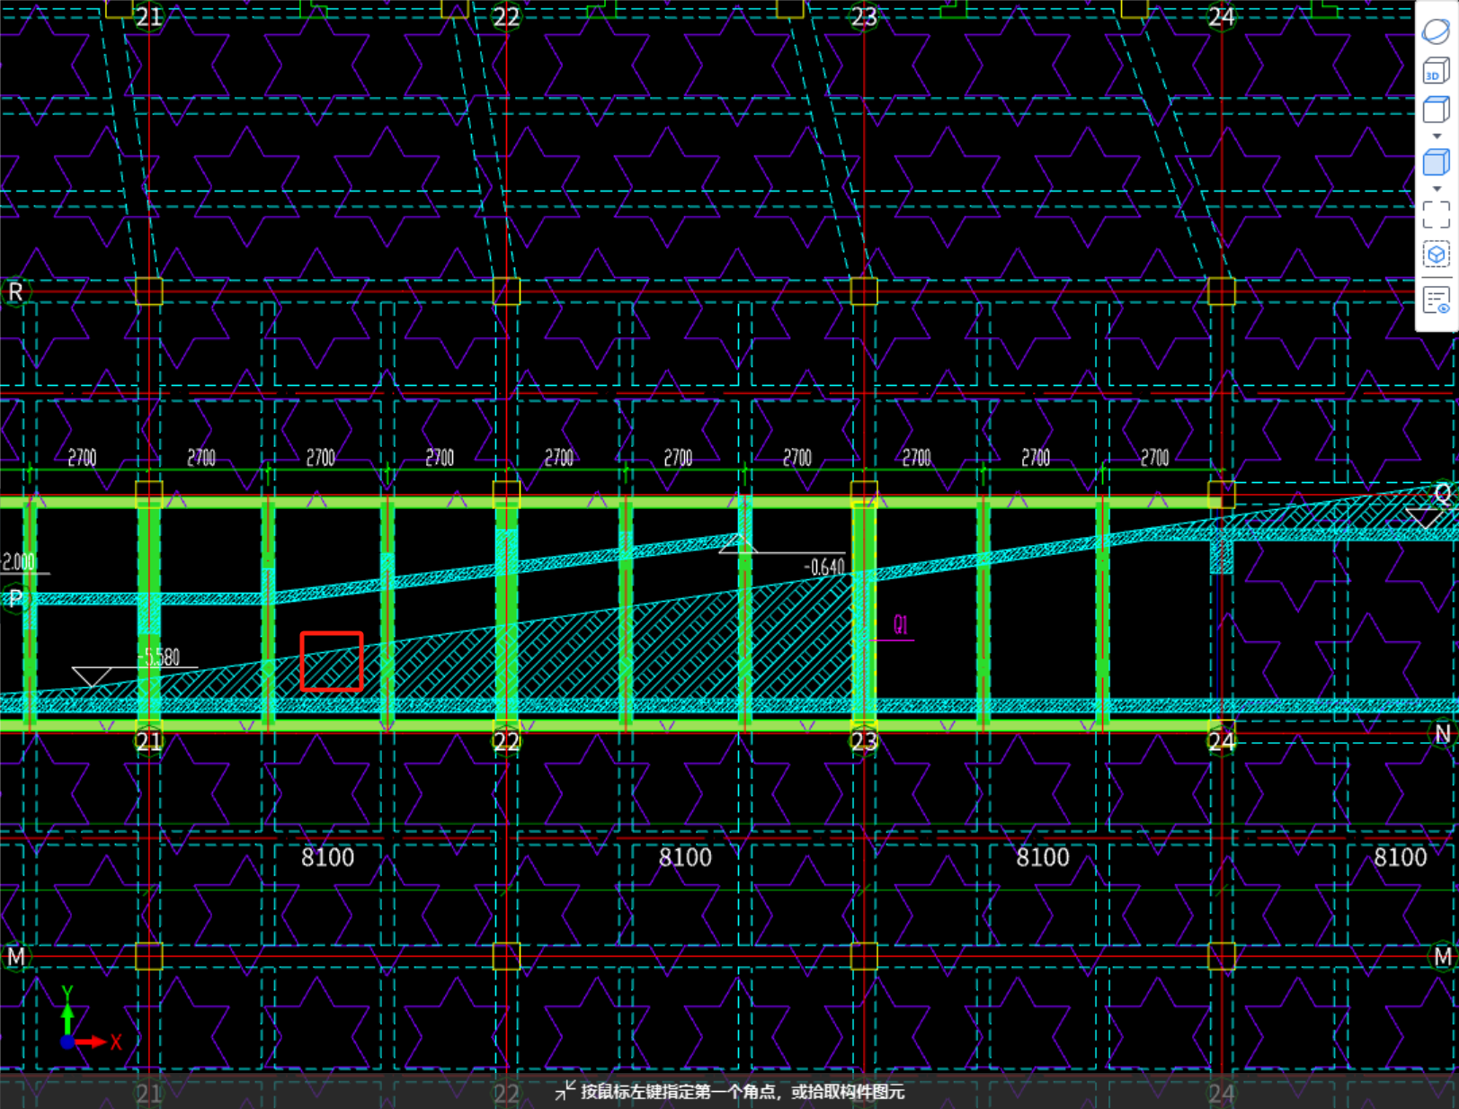Select the top-face view cube icon

coord(1436,110)
